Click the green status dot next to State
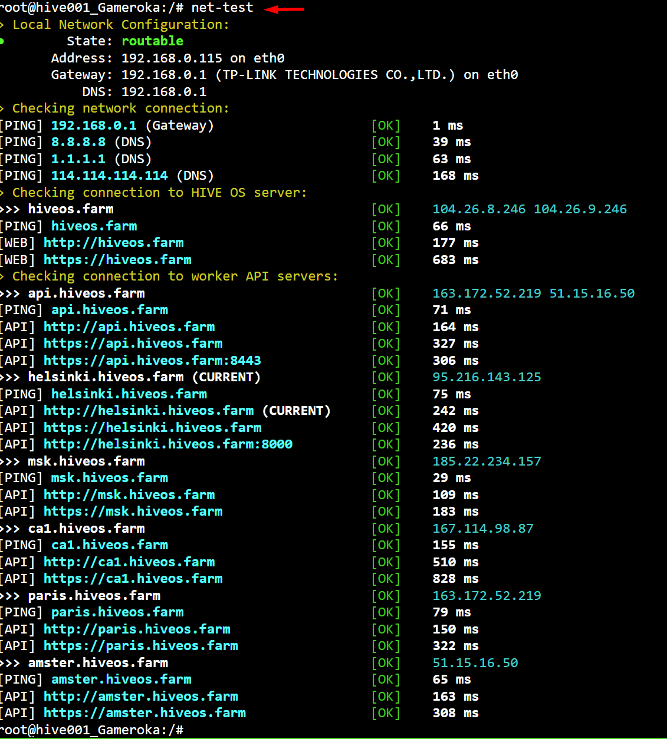This screenshot has width=667, height=739. [x=2, y=41]
